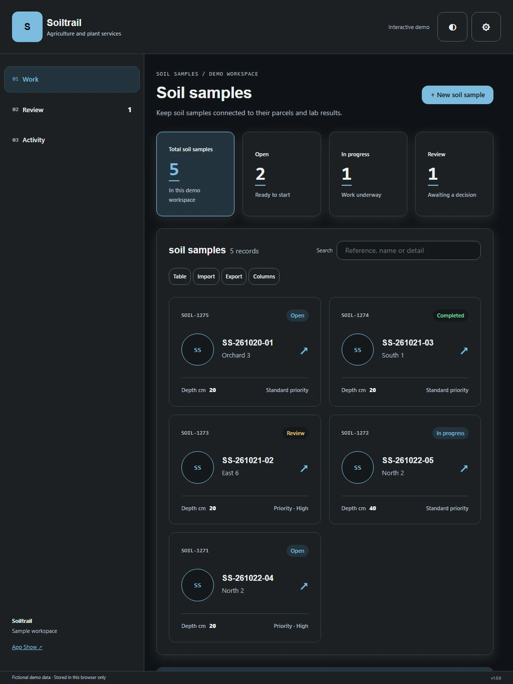Open arrow icon for SS-261021-03 card
Viewport: 513px width, 684px height.
click(x=464, y=351)
